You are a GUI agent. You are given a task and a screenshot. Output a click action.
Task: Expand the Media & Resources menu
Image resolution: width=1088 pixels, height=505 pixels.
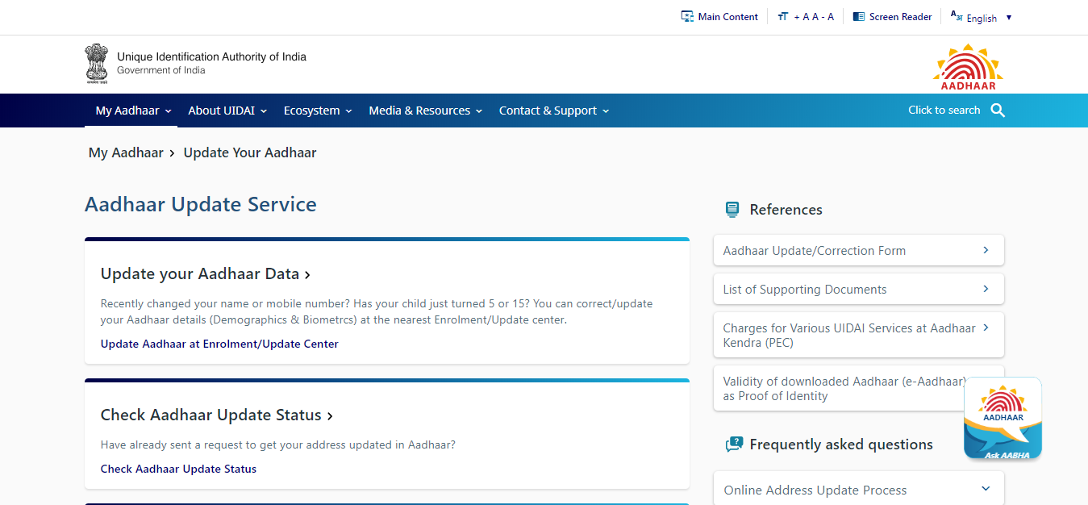(x=426, y=111)
